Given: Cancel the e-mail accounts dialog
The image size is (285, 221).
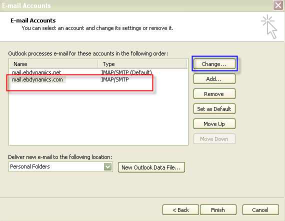Looking at the screenshot, I should [260, 210].
